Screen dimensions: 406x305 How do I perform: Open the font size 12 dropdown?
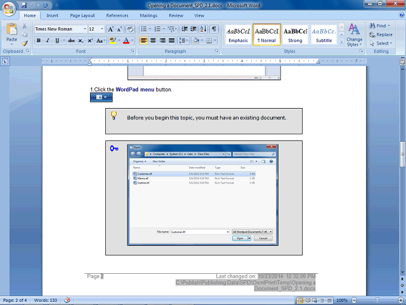pyautogui.click(x=102, y=29)
